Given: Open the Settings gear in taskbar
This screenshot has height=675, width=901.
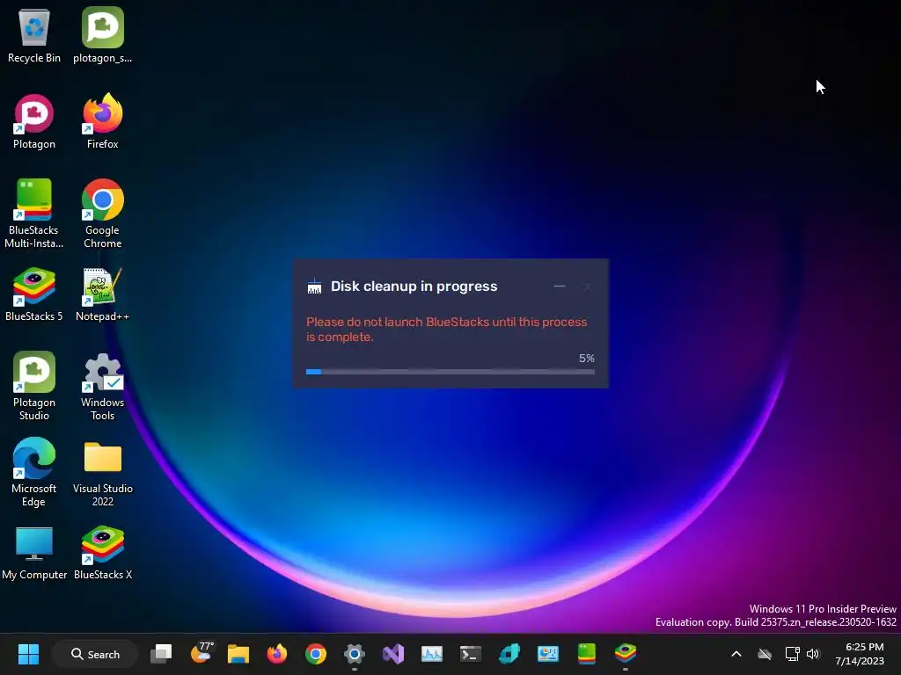Looking at the screenshot, I should tap(354, 654).
